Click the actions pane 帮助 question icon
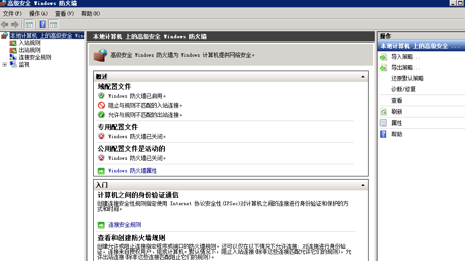The height and width of the screenshot is (261, 465). pos(383,134)
